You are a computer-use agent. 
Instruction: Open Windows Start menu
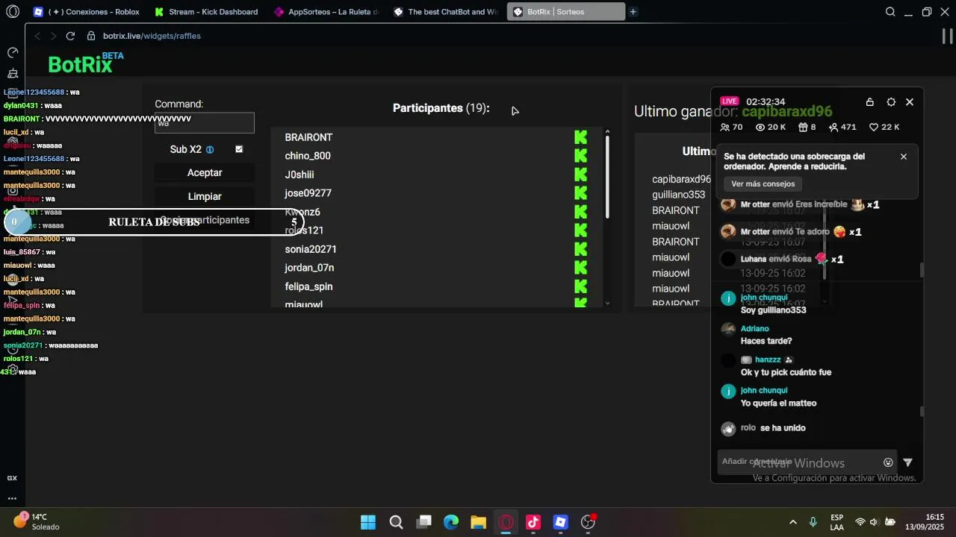click(x=368, y=522)
